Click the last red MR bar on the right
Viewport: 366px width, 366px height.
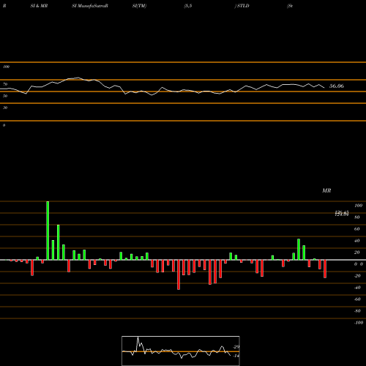click(x=325, y=269)
